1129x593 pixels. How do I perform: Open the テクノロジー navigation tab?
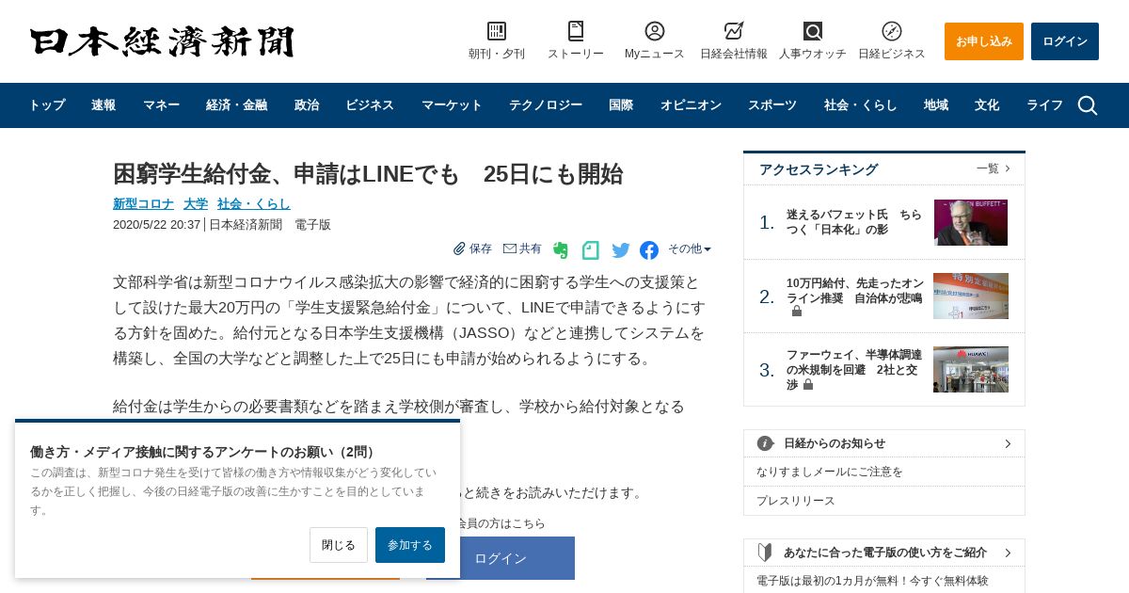pyautogui.click(x=546, y=105)
